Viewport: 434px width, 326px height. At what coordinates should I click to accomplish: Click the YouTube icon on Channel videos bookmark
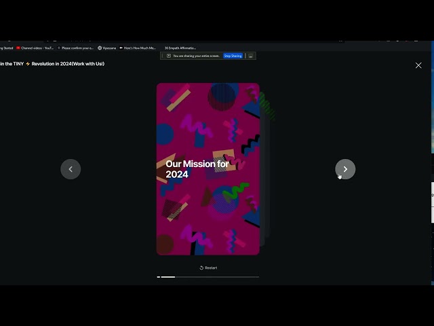(x=18, y=48)
